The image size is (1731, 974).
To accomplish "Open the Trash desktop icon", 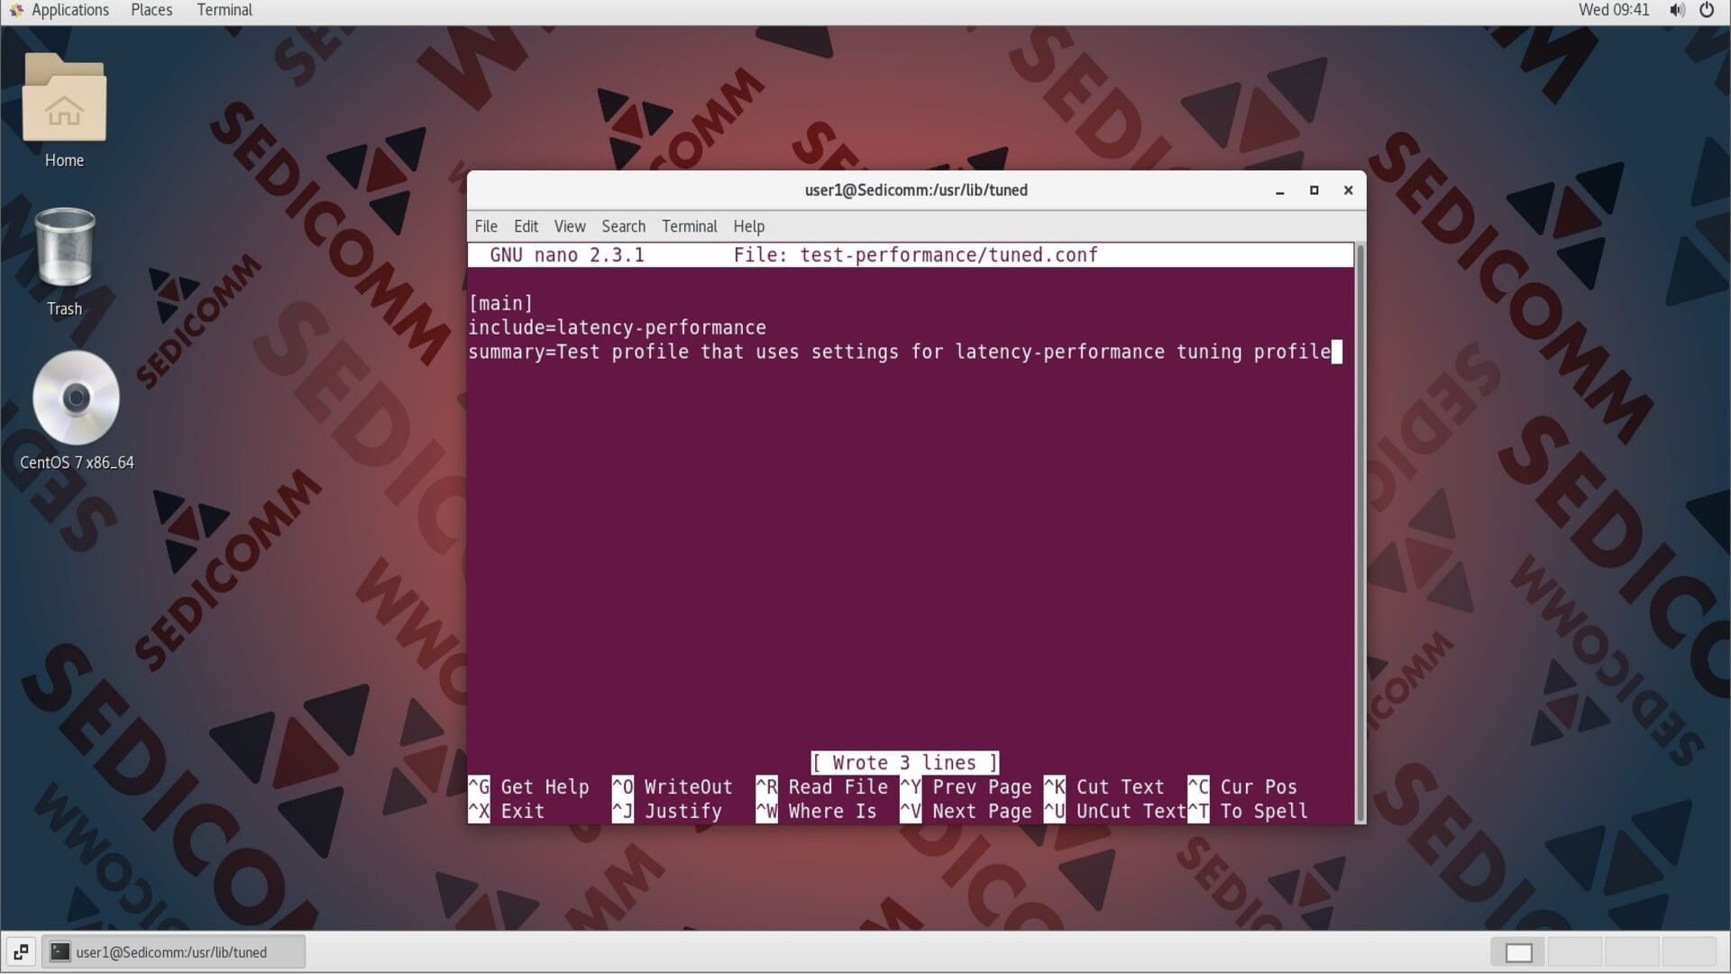I will (x=64, y=248).
